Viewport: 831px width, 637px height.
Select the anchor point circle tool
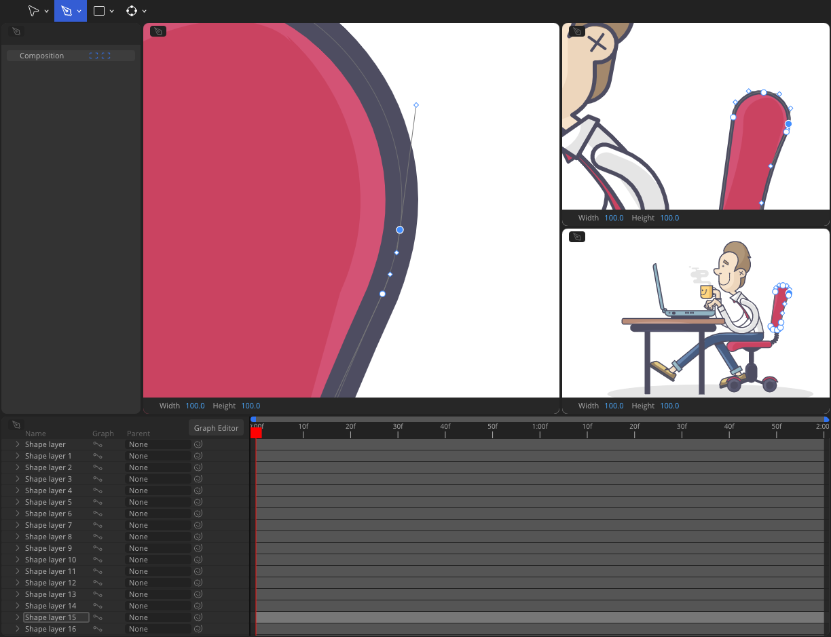(x=132, y=11)
